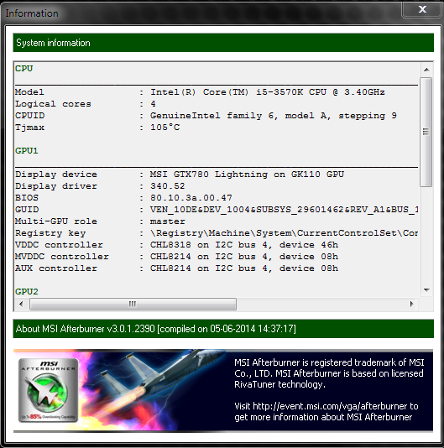Click the Intel Core i5-3570K model value
Image resolution: width=444 pixels, height=448 pixels.
point(268,92)
